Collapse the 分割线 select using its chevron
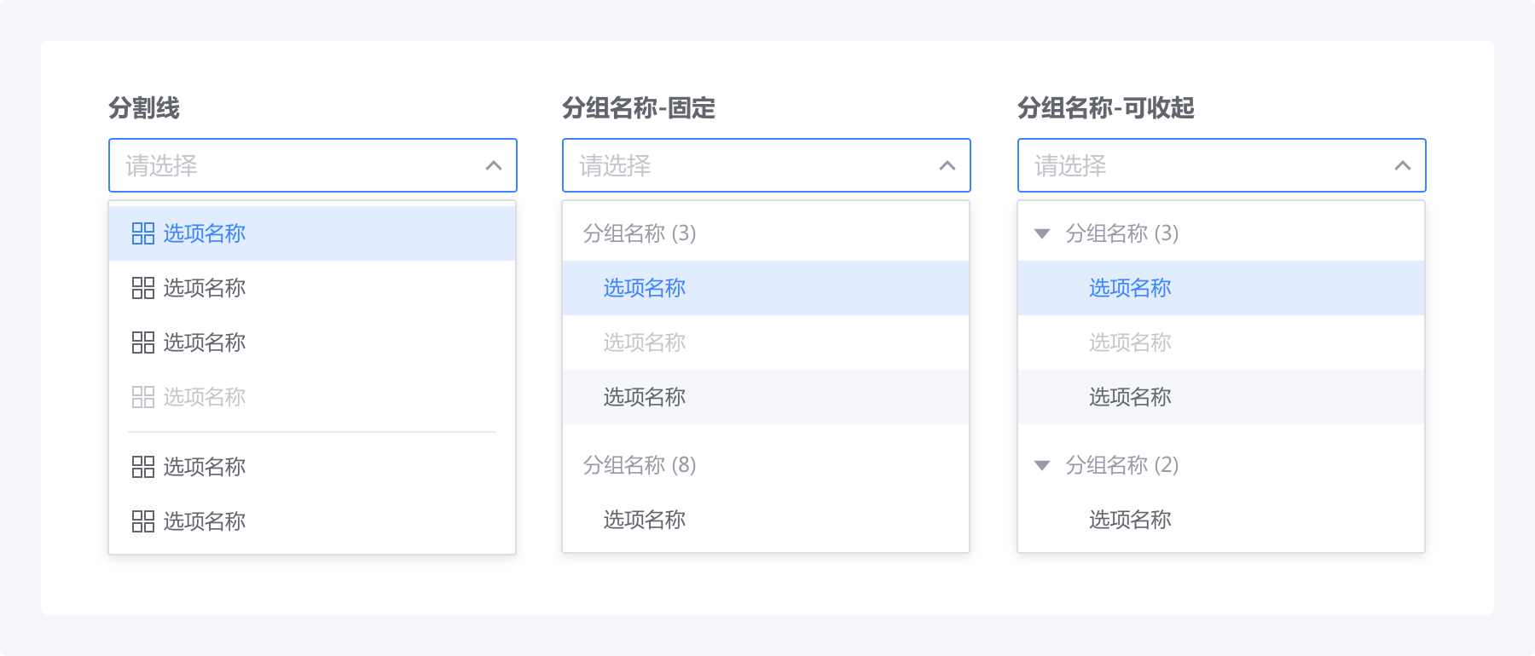1535x656 pixels. click(x=494, y=165)
